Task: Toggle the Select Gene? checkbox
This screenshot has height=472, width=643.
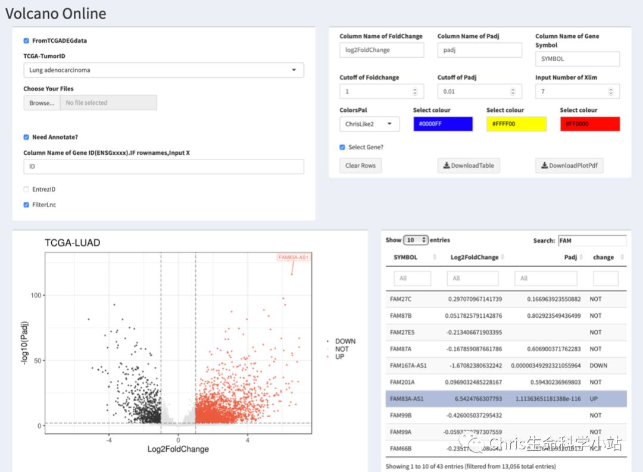Action: (x=342, y=147)
